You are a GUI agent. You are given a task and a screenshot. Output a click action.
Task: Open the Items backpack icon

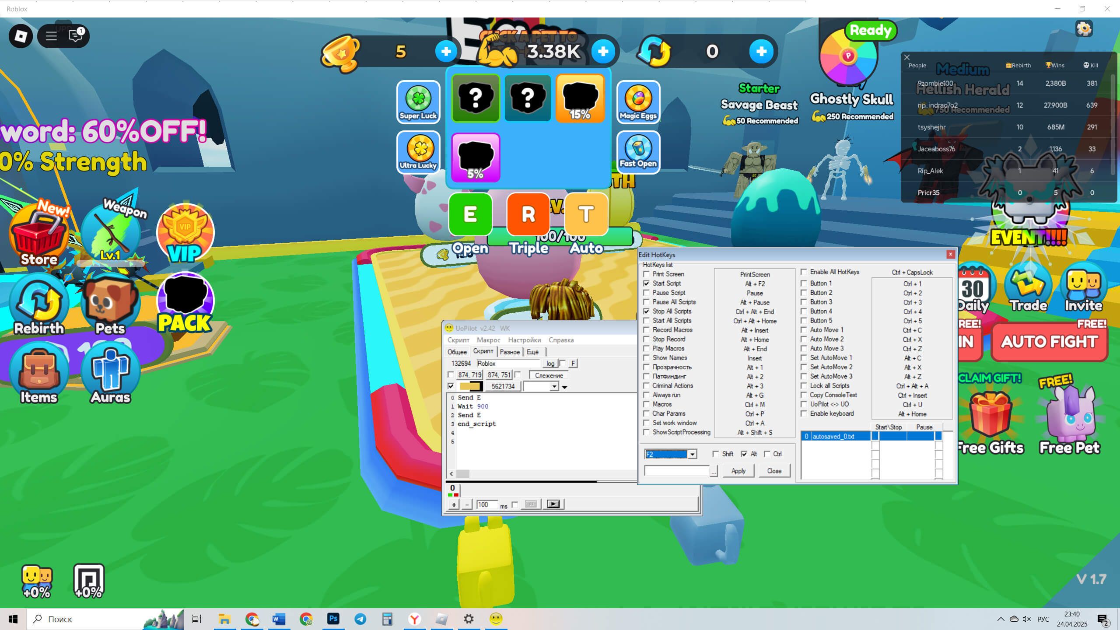[38, 373]
